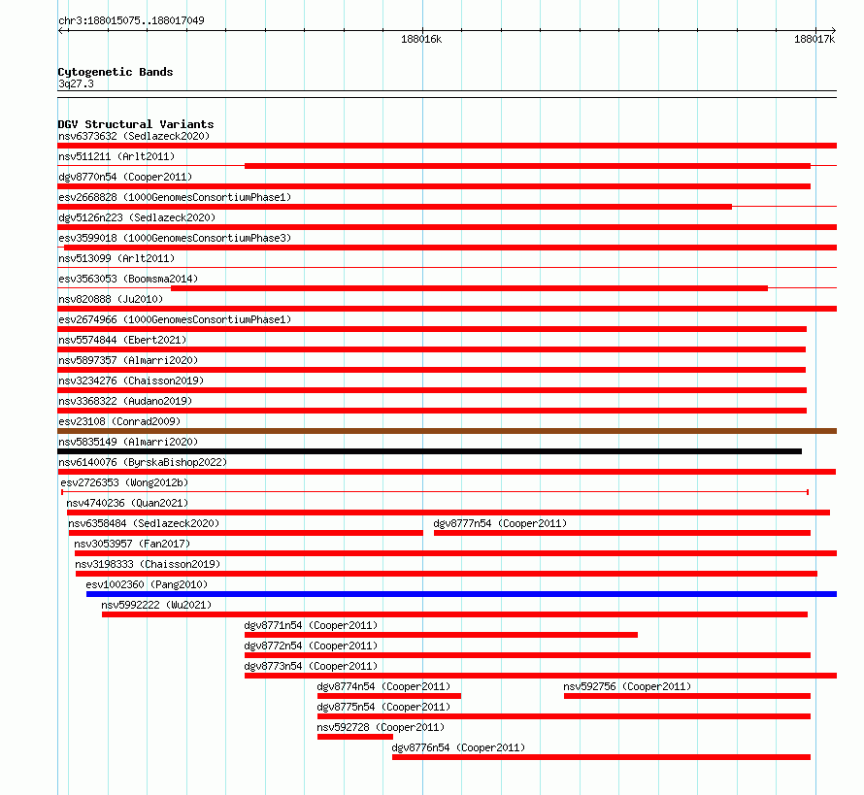864x795 pixels.
Task: Click the short red dgv8774n54 bar
Action: (389, 696)
